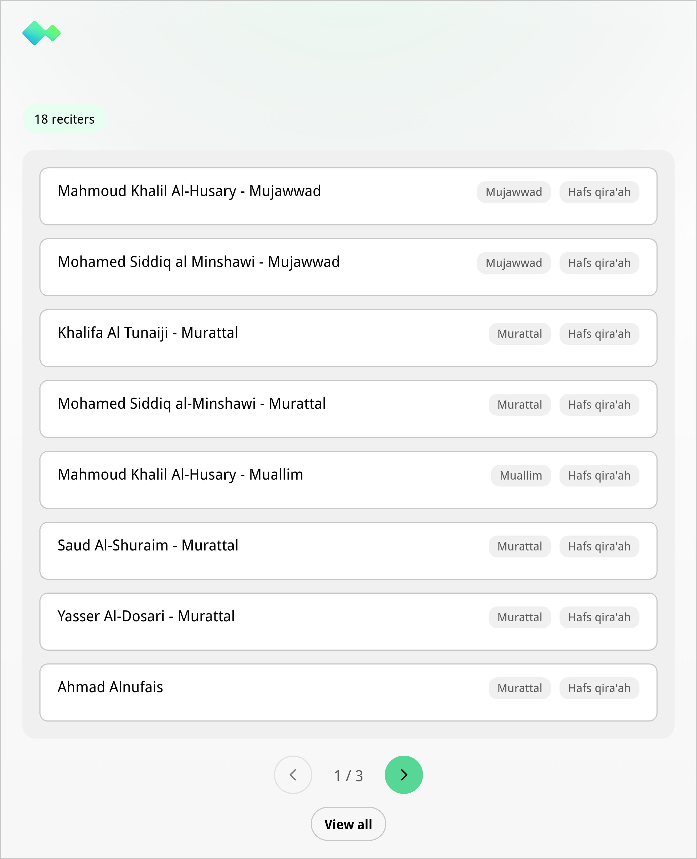Select the Murattal tag on Khalifa Al Tunaiji's card
Screen dimensions: 697x859
(520, 334)
